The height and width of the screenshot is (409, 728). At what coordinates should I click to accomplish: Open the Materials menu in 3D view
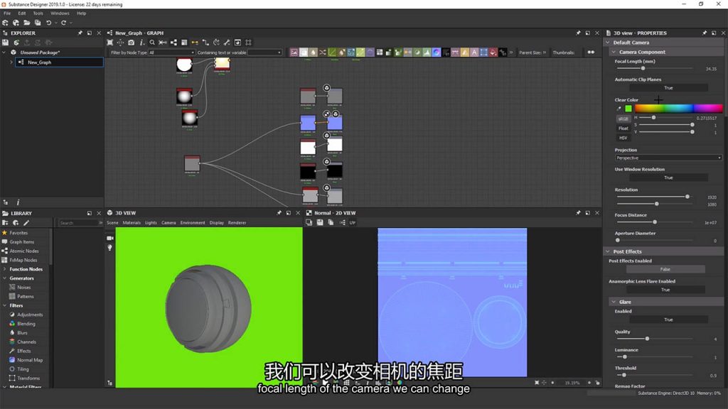coord(132,222)
